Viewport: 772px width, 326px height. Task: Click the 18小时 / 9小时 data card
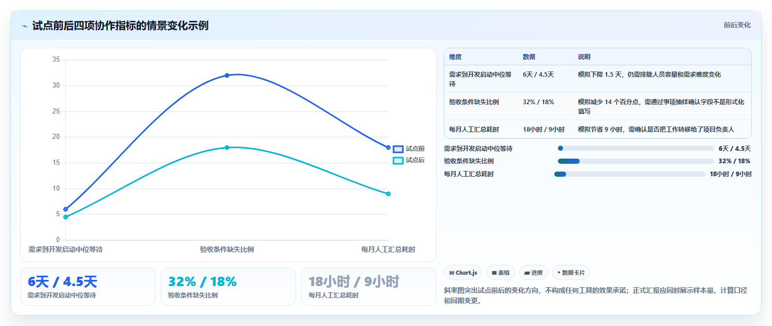click(369, 287)
